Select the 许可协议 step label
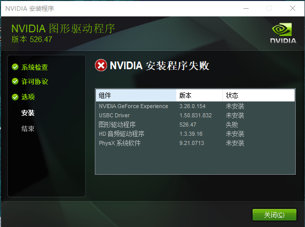This screenshot has height=227, width=305. pos(35,81)
